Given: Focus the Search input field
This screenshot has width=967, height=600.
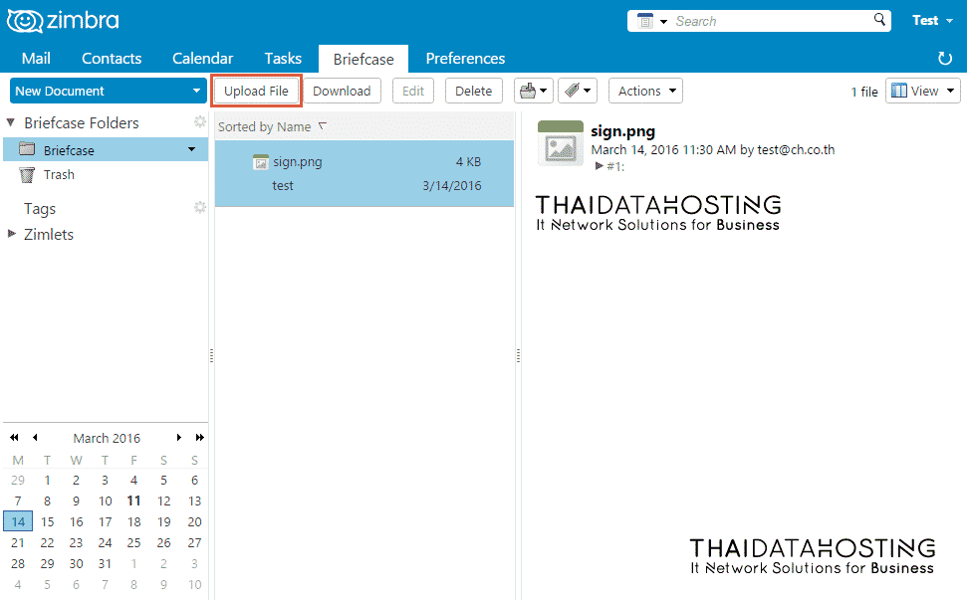Looking at the screenshot, I should (771, 21).
